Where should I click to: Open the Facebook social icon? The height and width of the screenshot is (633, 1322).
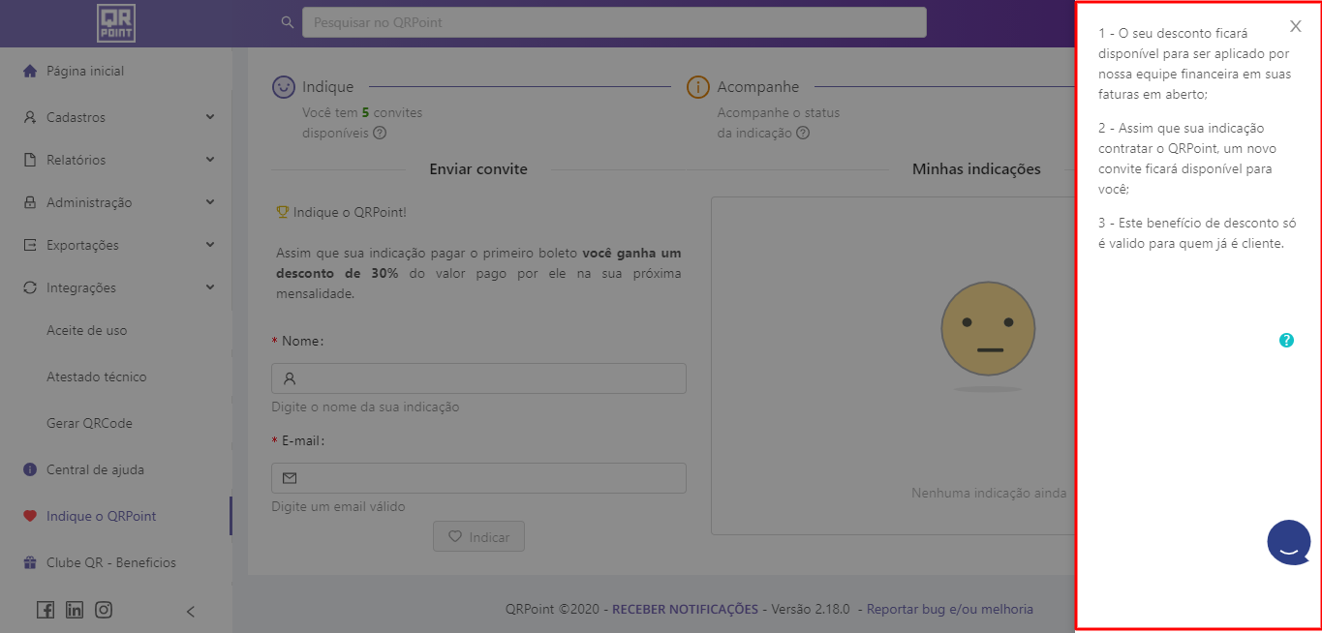point(46,610)
